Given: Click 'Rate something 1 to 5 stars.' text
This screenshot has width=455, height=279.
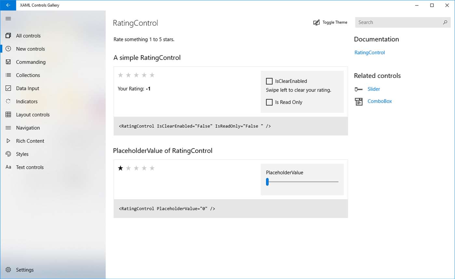Looking at the screenshot, I should tap(144, 40).
